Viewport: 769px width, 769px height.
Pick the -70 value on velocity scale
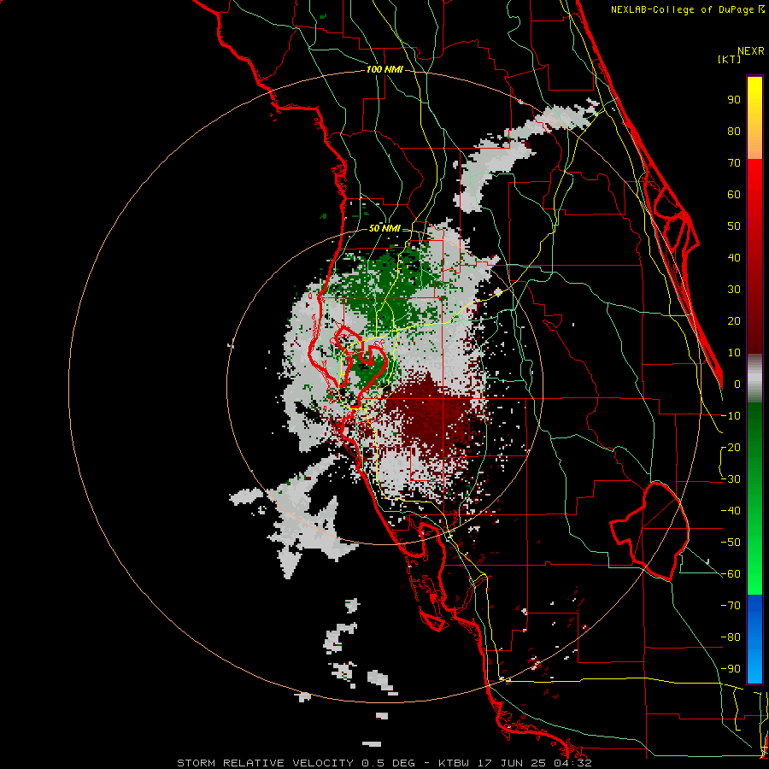point(731,606)
